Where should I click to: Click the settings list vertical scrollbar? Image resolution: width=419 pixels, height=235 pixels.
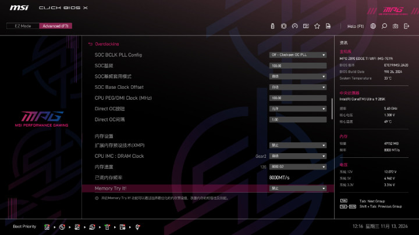point(332,109)
